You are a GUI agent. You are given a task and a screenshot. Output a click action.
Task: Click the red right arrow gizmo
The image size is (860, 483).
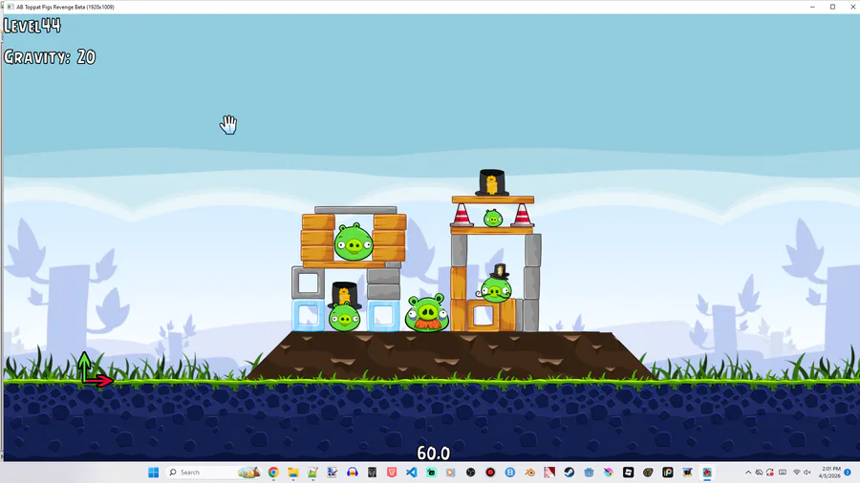pos(99,381)
